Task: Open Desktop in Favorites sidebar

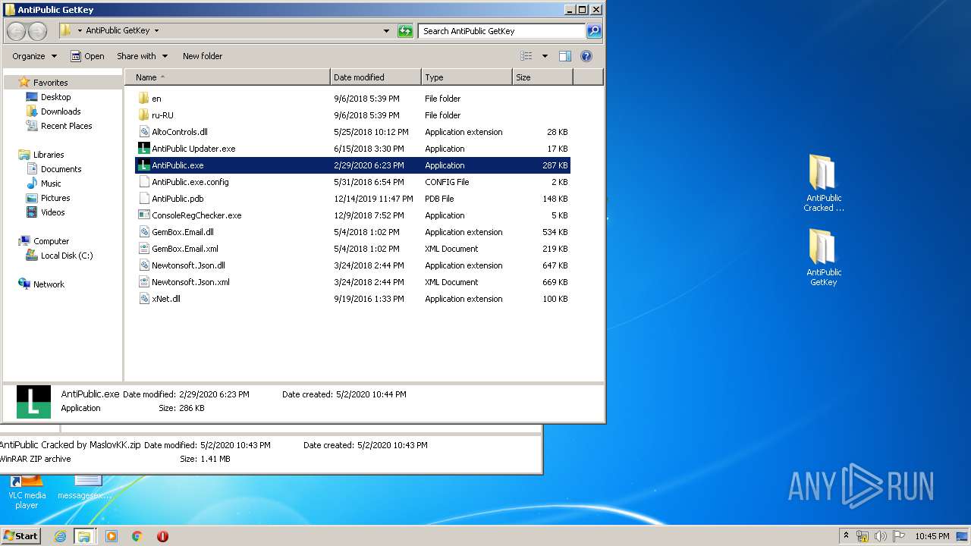Action: coord(49,97)
